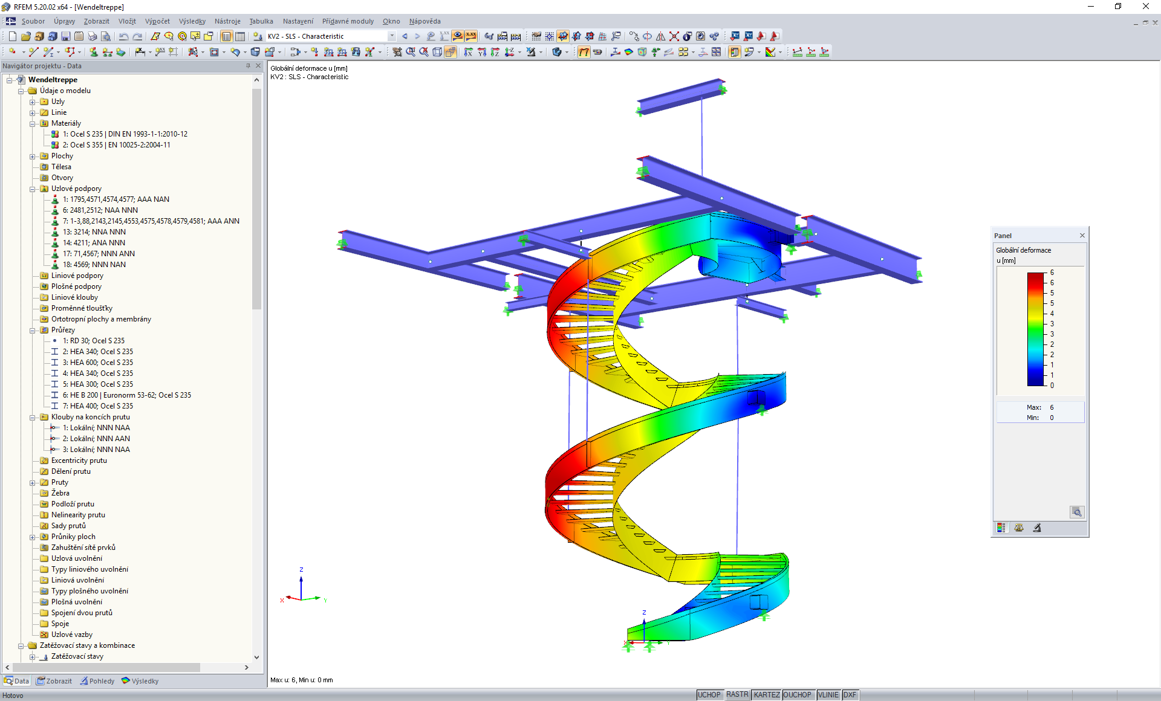
Task: Click previous load case arrow
Action: coord(405,36)
